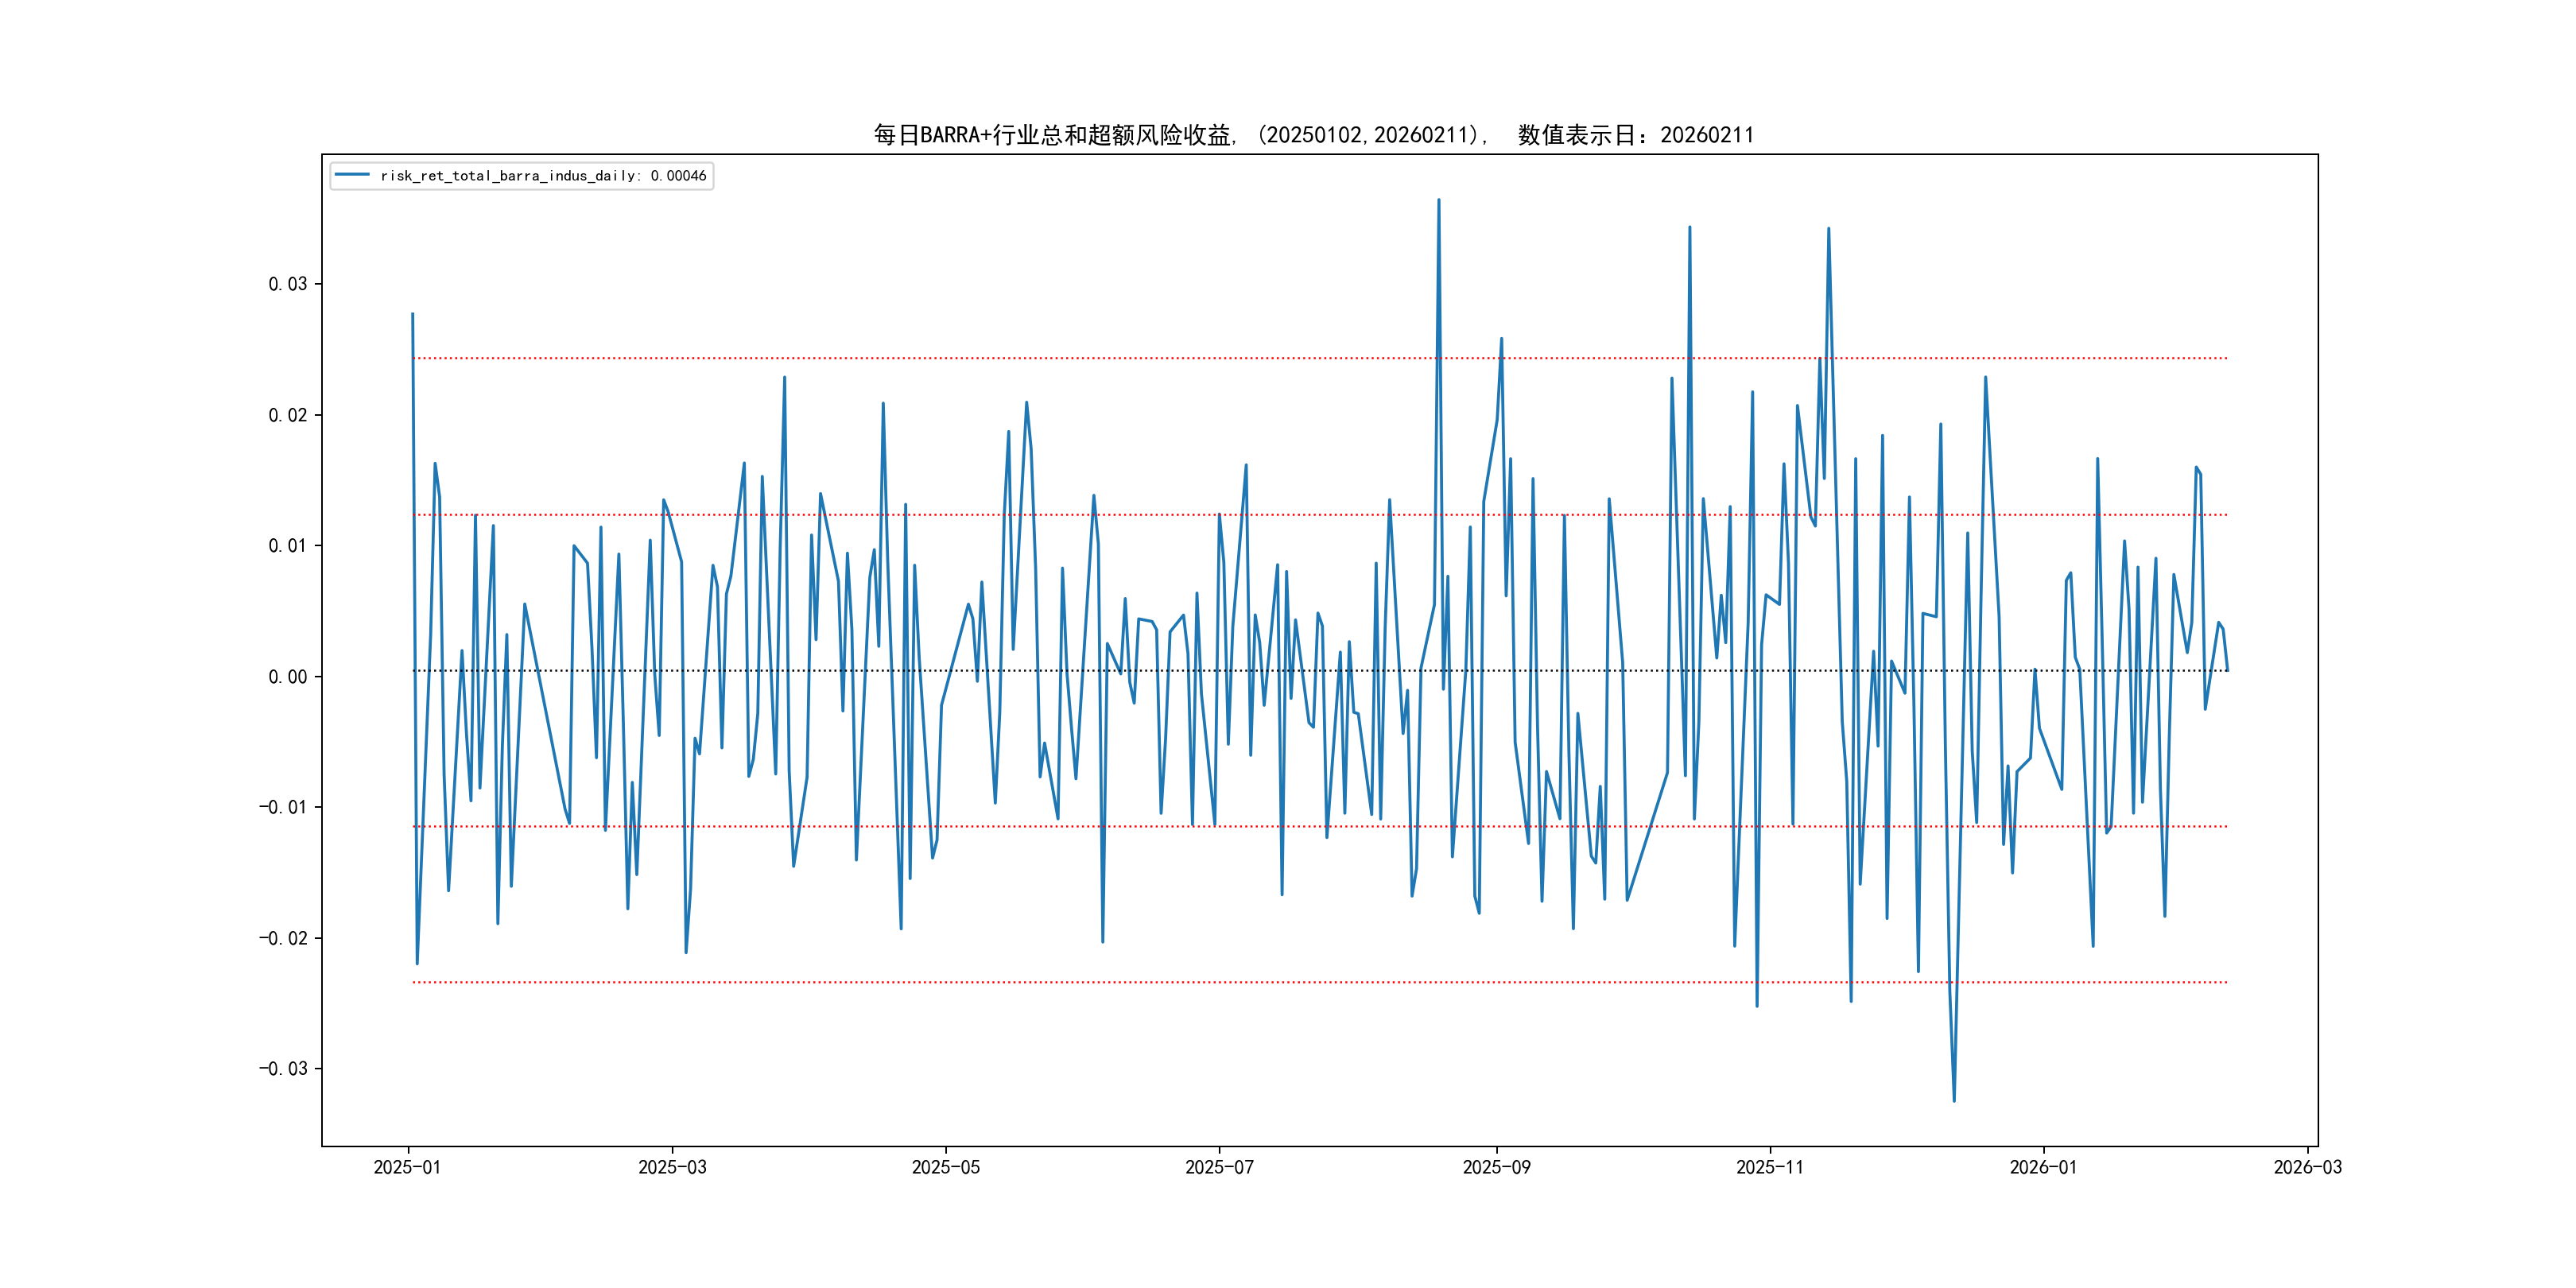Click the 2025-05 x-axis label

point(945,1167)
